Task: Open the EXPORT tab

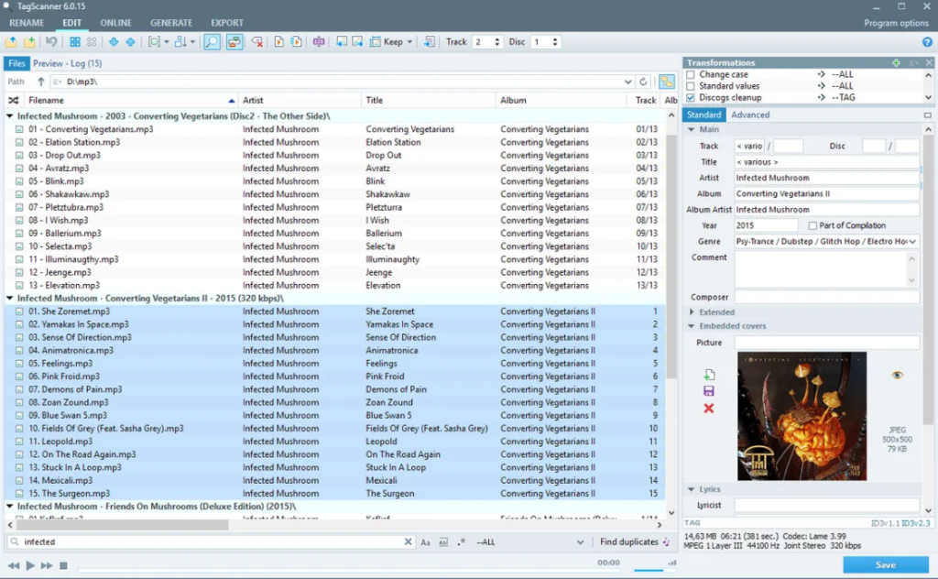Action: pyautogui.click(x=227, y=23)
